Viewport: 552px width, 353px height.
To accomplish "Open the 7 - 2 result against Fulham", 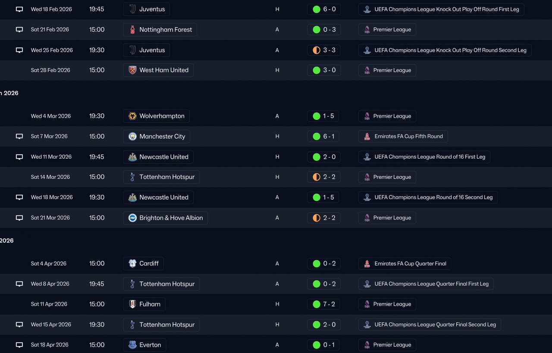I will pos(324,304).
